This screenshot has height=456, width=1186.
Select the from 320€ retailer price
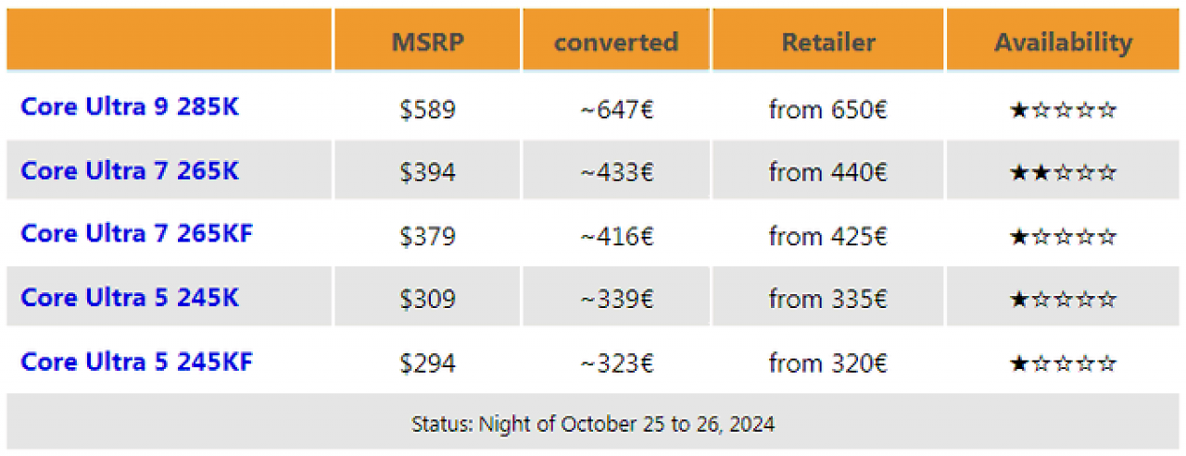[828, 364]
